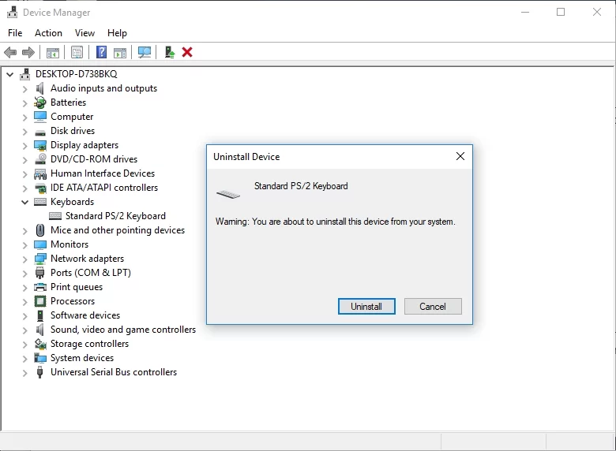Close the Uninstall Device dialog with X
Image resolution: width=616 pixels, height=451 pixels.
[x=460, y=156]
